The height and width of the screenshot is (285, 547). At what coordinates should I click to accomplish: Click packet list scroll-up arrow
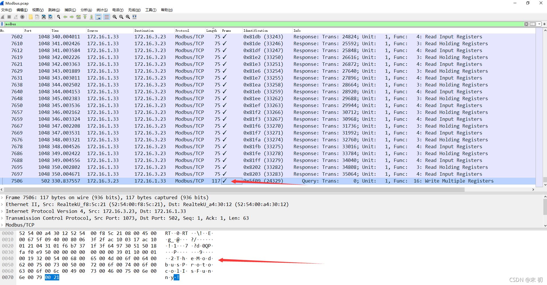(545, 30)
